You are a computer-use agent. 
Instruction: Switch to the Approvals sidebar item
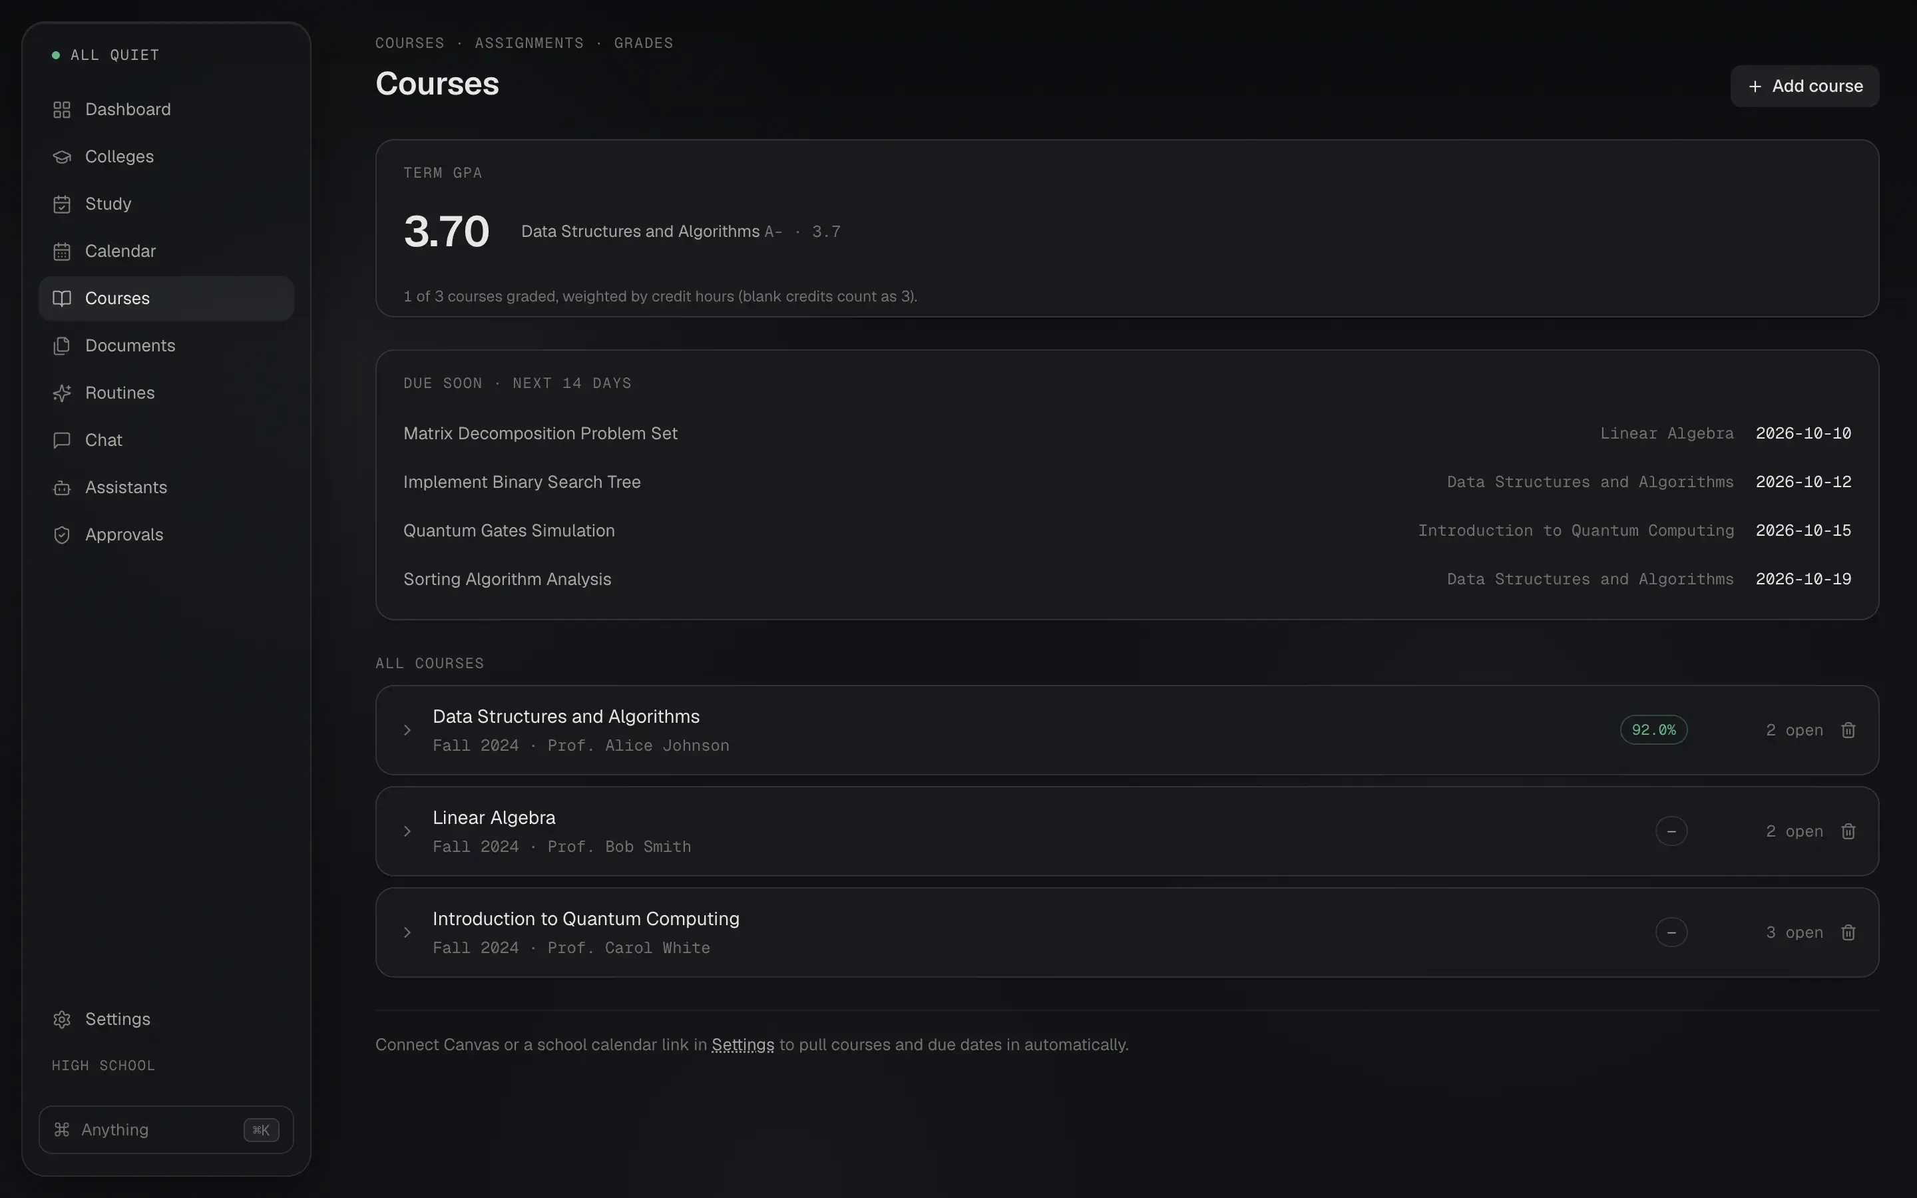pyautogui.click(x=166, y=535)
